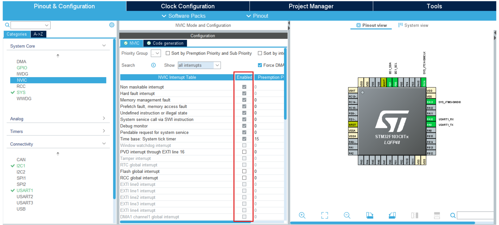The image size is (499, 225).
Task: Click the PB12 pin on the chip
Action: click(x=431, y=153)
